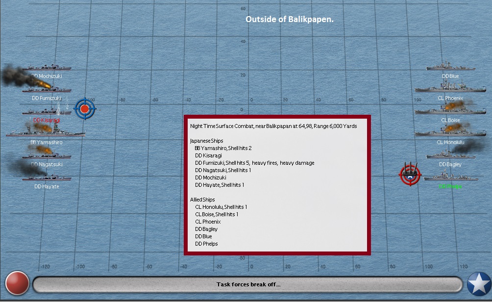Click the DD Bagley ship label
Screen dimensions: 492x302
450,165
